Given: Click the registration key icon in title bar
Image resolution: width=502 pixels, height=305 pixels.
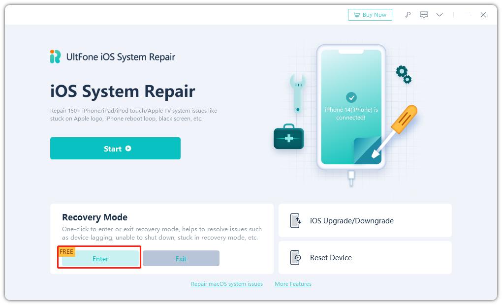Looking at the screenshot, I should [408, 15].
